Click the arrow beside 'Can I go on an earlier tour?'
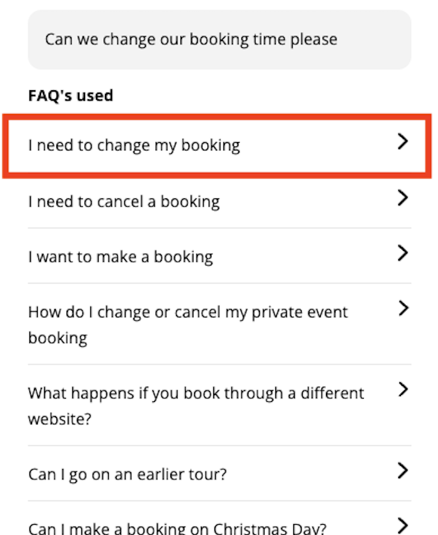This screenshot has height=535, width=438. (403, 471)
